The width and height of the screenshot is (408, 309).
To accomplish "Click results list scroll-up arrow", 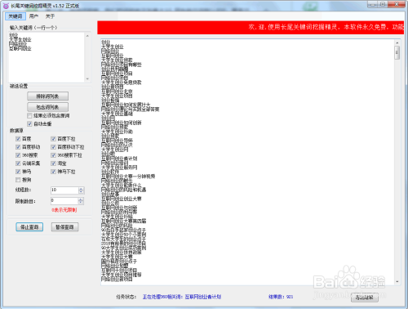I will tap(397, 43).
